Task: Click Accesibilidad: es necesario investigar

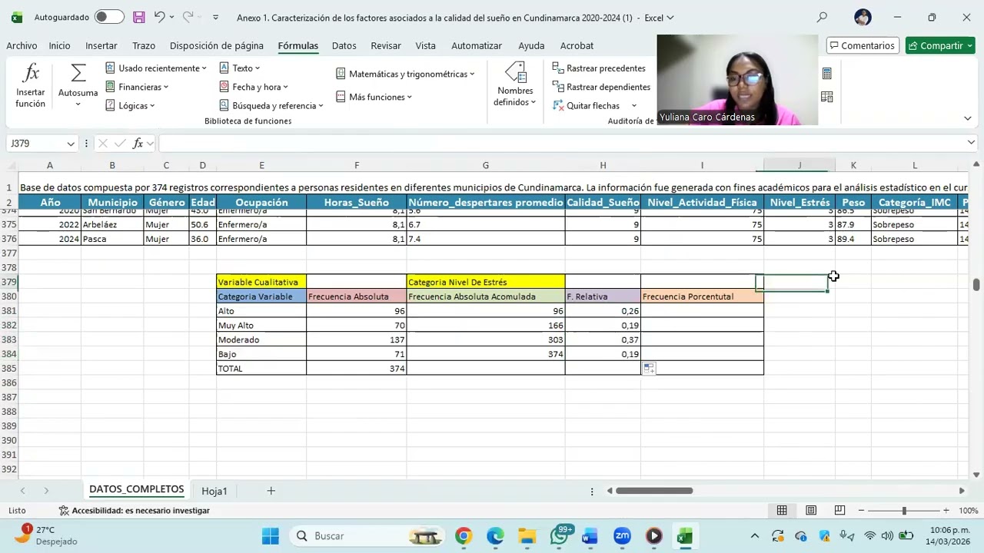Action: click(x=134, y=511)
